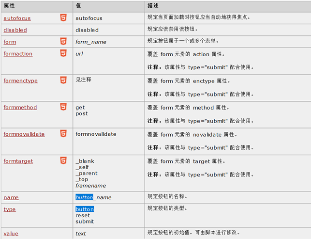Click the HTML5 badge beside form attribute
Screen dimensions: 311x239
pos(63,41)
